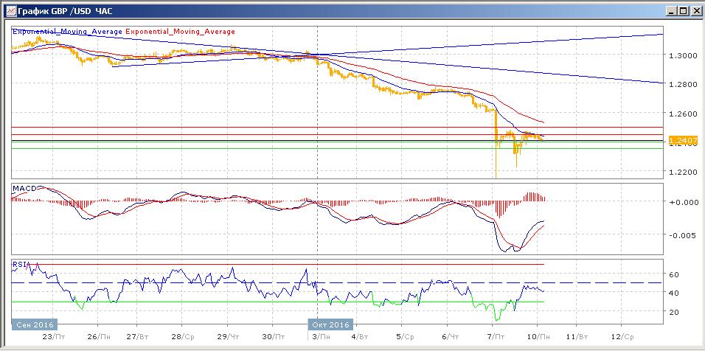Select the 12/Ср date on time axis

point(624,336)
